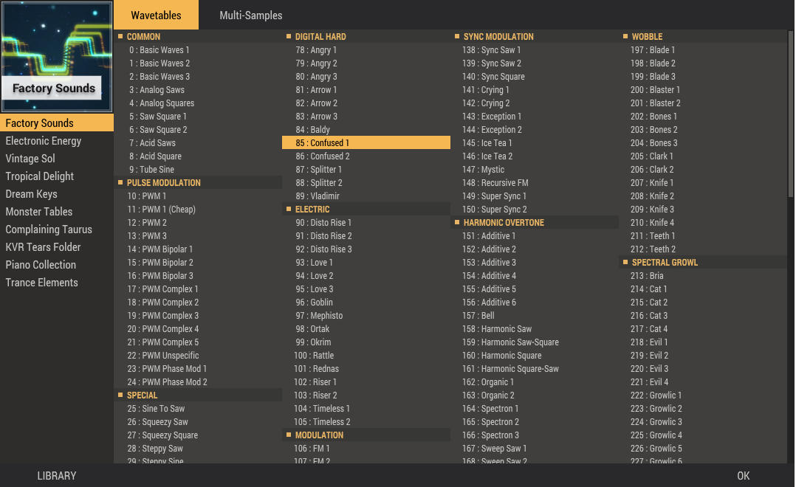Select wavetable 148 : Recursive FM
This screenshot has width=796, height=487.
click(x=495, y=183)
